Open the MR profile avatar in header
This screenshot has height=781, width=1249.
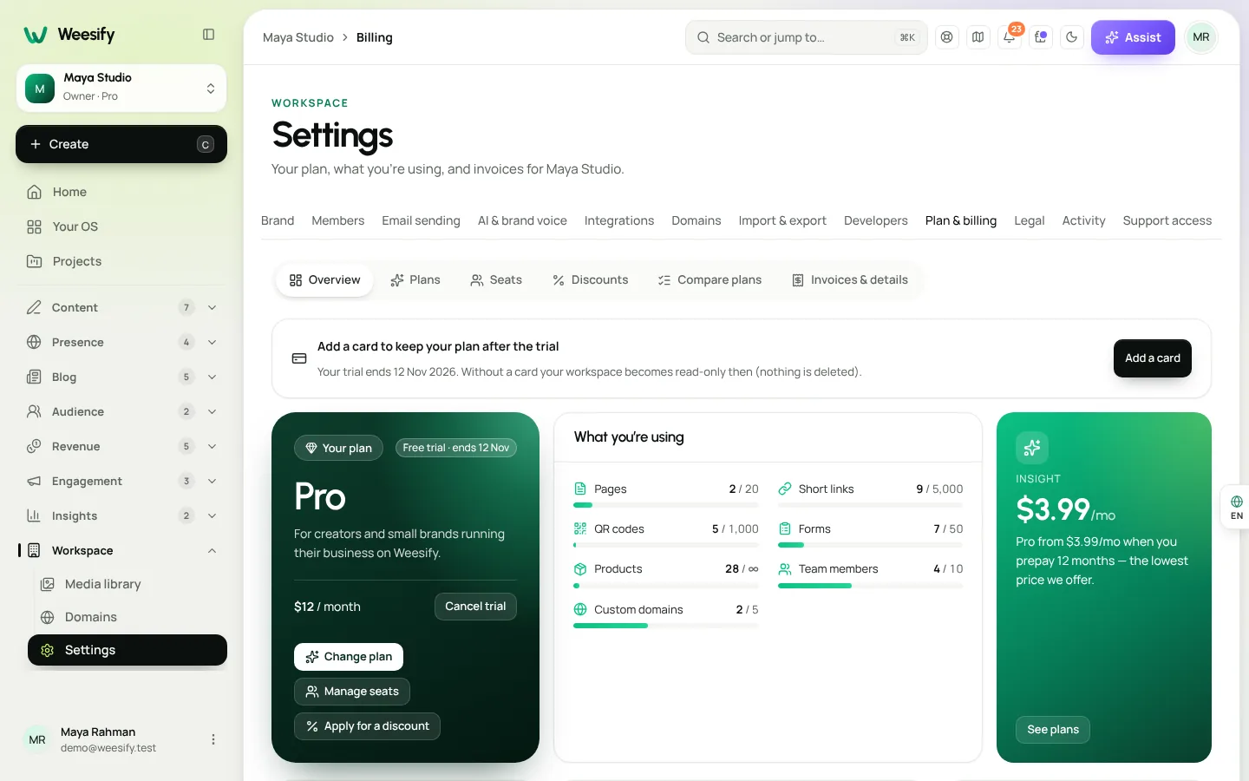[1201, 37]
